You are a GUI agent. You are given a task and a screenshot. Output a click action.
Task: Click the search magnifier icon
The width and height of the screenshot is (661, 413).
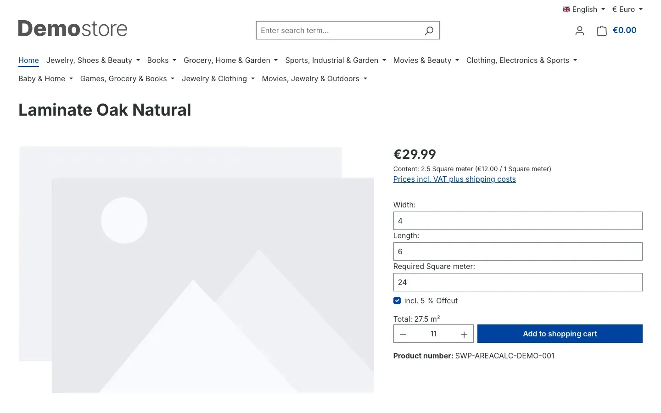click(x=429, y=31)
